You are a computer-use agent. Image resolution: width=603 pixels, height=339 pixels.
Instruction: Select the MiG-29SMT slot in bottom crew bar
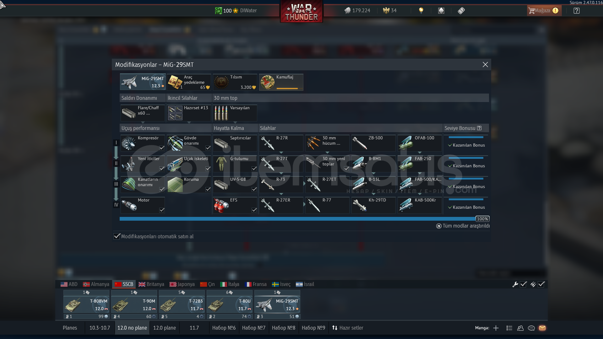coord(277,305)
